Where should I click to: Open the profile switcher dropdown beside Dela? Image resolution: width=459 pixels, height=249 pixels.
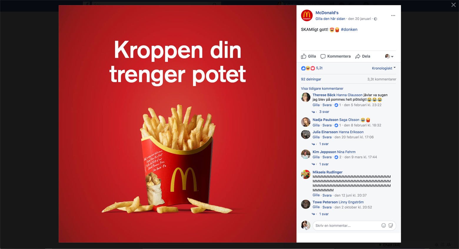pyautogui.click(x=389, y=56)
